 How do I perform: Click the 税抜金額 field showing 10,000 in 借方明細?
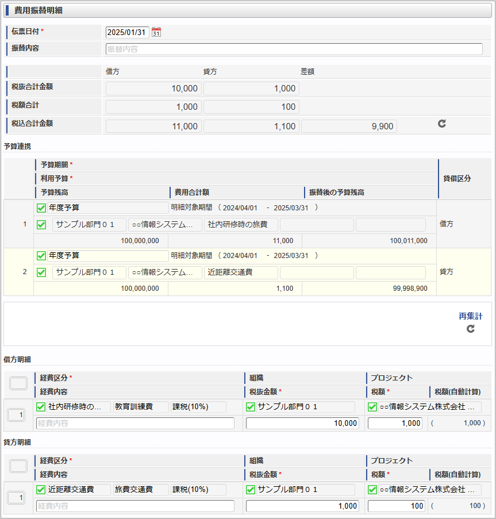click(x=302, y=424)
